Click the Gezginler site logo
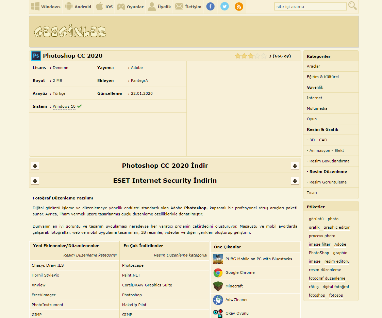This screenshot has width=382, height=318. click(x=70, y=31)
